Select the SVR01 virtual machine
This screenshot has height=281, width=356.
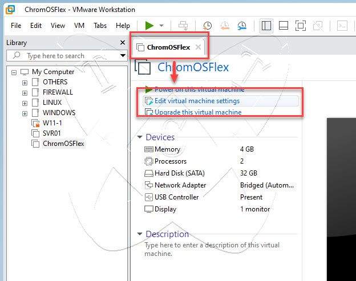(52, 133)
